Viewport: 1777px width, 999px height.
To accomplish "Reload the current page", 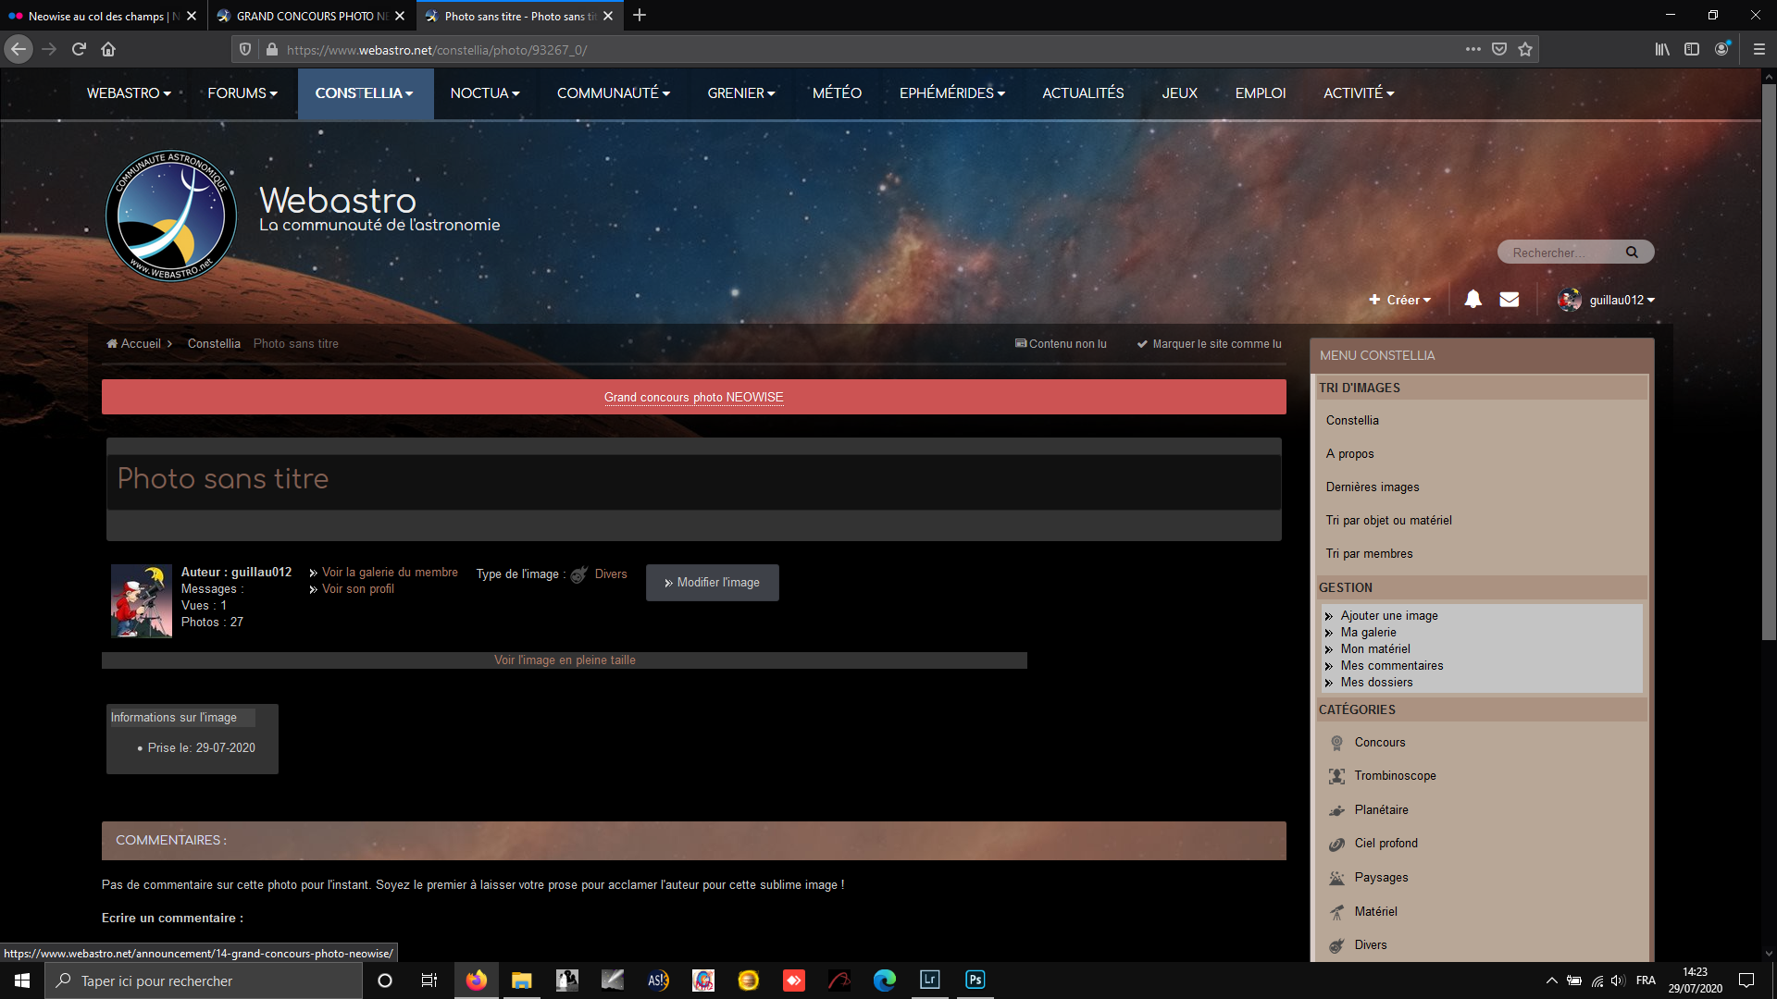I will coord(79,49).
